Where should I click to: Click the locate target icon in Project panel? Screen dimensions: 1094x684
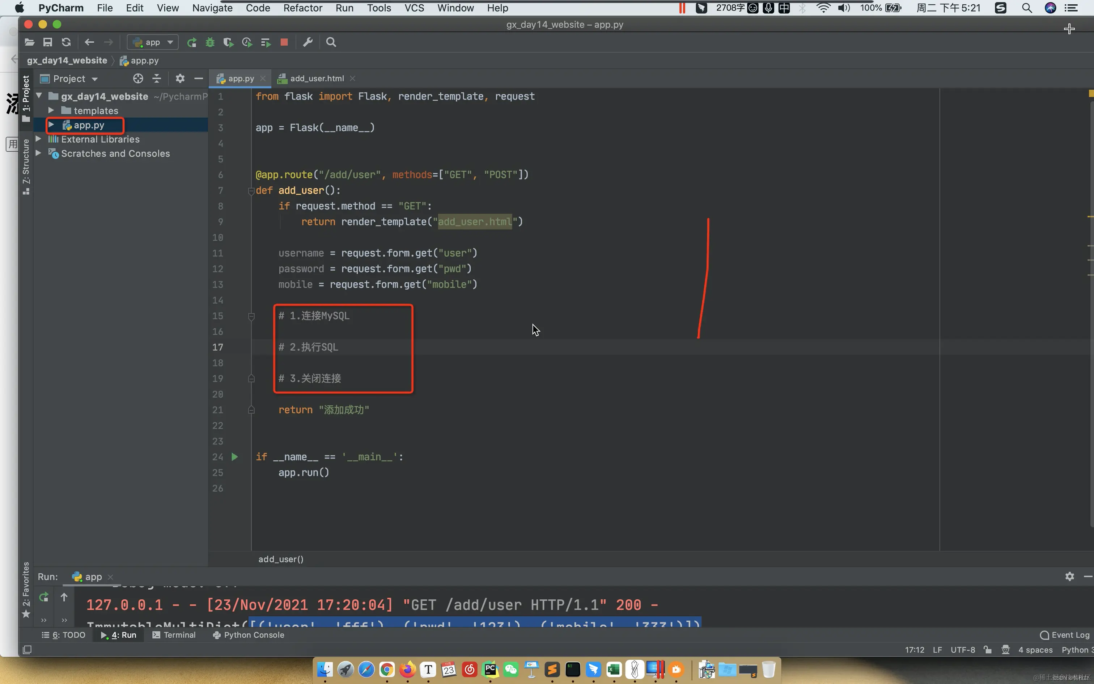pos(138,79)
